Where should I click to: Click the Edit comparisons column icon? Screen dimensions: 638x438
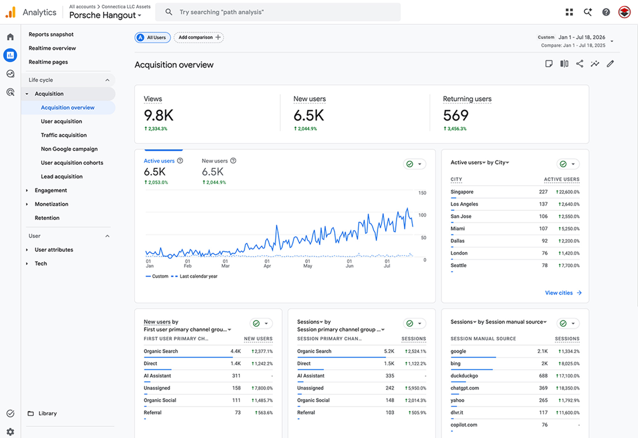(x=564, y=64)
